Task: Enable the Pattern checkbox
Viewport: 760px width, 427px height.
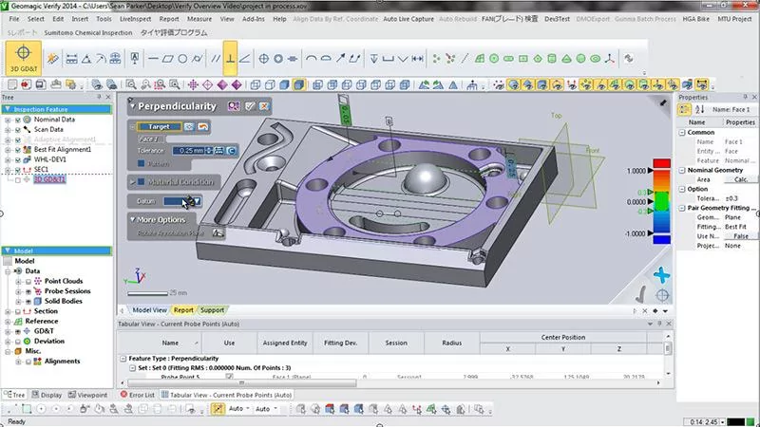Action: click(x=139, y=162)
